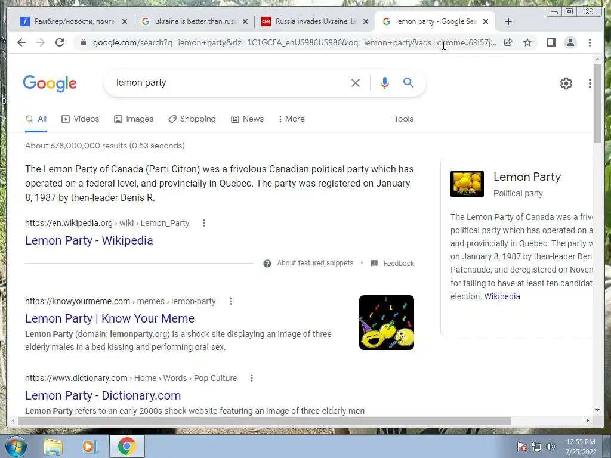Close the Рамблер/новости tab

point(125,21)
